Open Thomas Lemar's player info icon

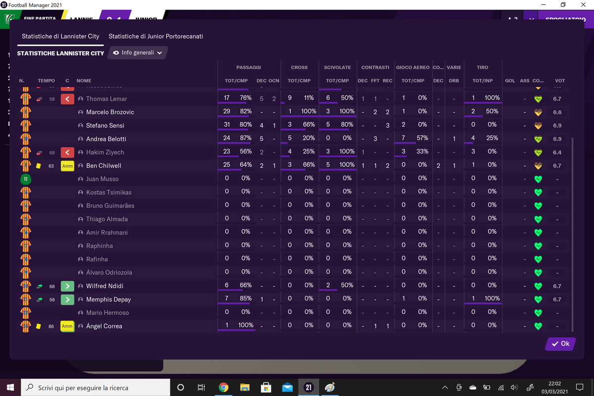pos(81,99)
